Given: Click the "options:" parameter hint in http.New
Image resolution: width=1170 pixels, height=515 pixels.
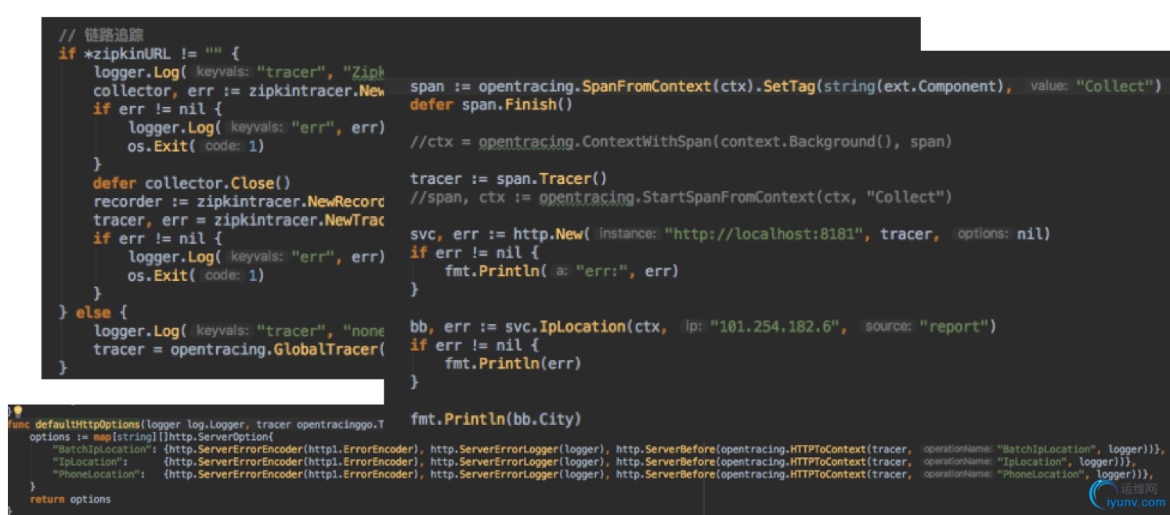Looking at the screenshot, I should 982,234.
